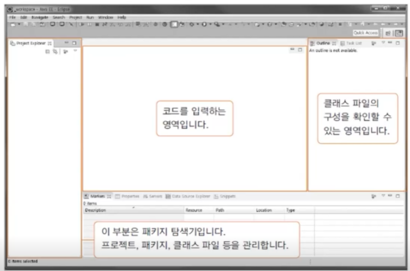
Task: Switch to the Outline tab
Action: [x=322, y=43]
